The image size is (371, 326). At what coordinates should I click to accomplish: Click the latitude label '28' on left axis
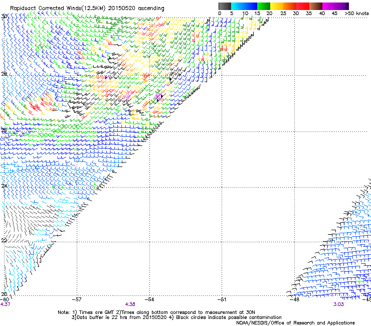(x=4, y=74)
